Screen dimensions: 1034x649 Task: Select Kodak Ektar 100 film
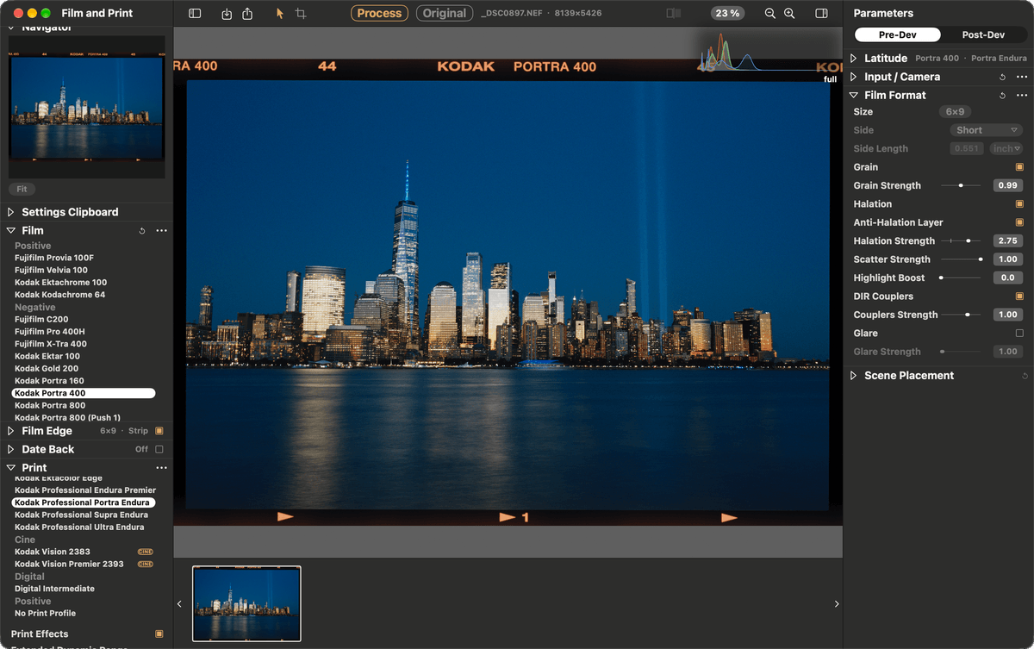tap(47, 356)
